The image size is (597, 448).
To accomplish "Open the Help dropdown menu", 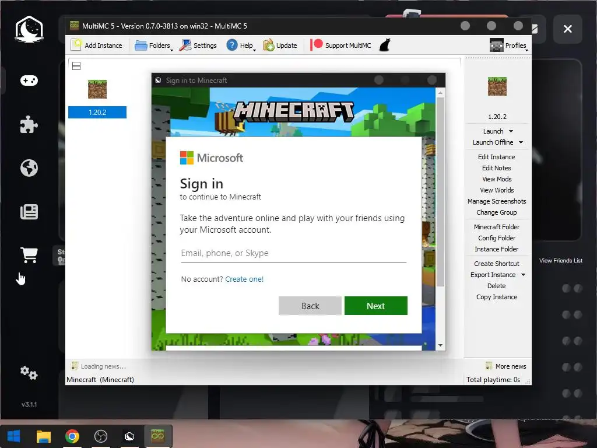I will pos(241,45).
